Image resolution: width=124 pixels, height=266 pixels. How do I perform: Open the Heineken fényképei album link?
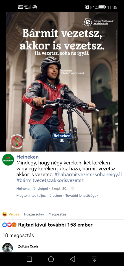click(32, 188)
